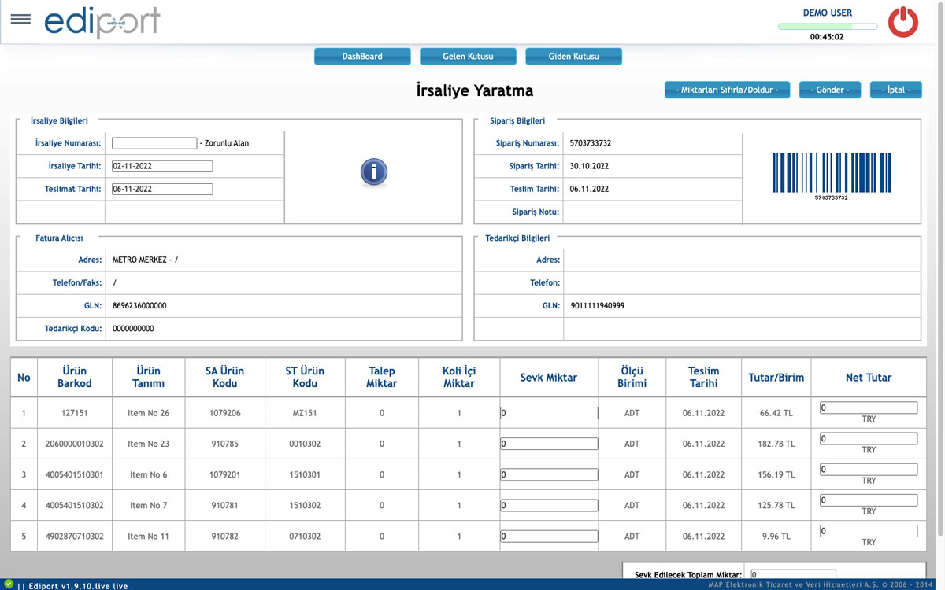Click ST product code MZ151
This screenshot has width=945, height=590.
tap(306, 413)
